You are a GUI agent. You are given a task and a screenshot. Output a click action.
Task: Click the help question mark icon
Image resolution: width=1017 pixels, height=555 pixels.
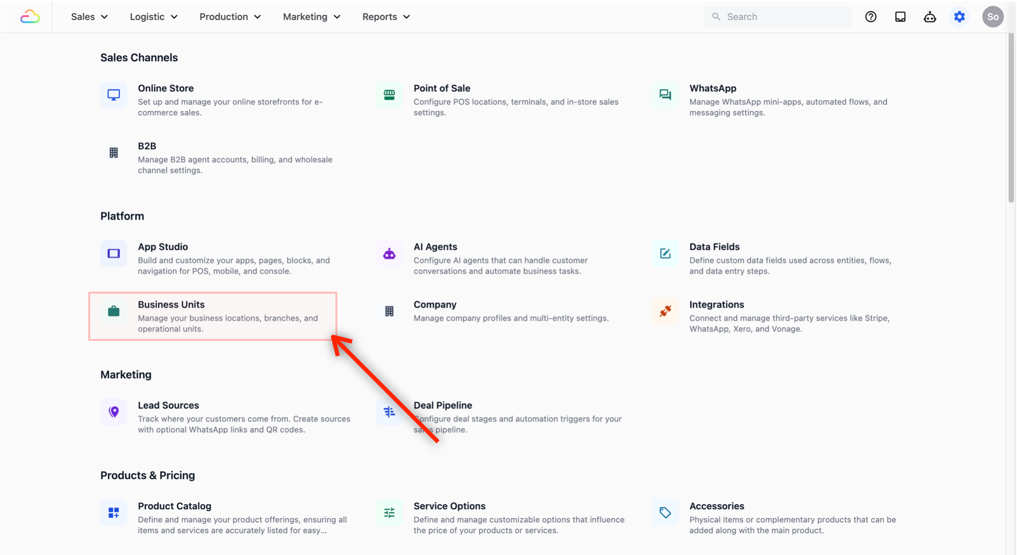pyautogui.click(x=871, y=17)
